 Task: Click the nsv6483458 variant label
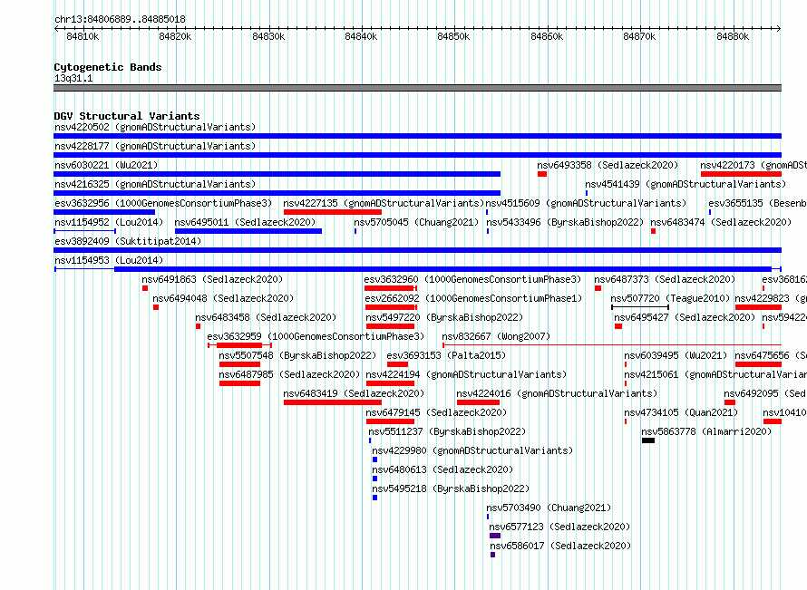pos(266,317)
